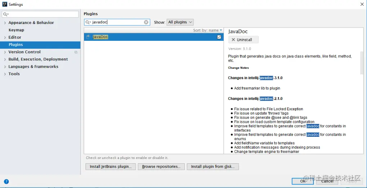Expand Appearance & Behavior section
Screen dimensions: 367x188
coord(5,23)
